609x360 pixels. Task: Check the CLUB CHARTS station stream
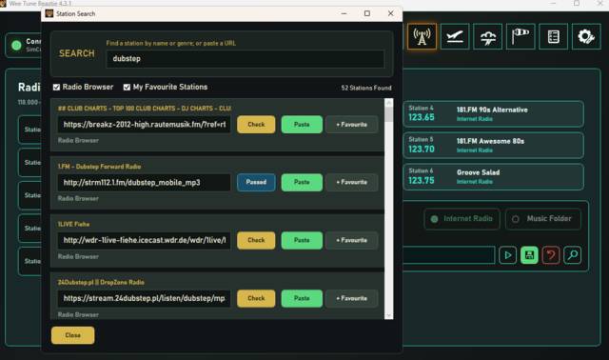pos(256,125)
